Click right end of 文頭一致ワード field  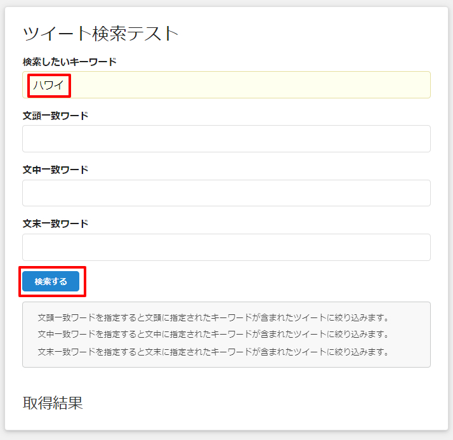(419, 138)
